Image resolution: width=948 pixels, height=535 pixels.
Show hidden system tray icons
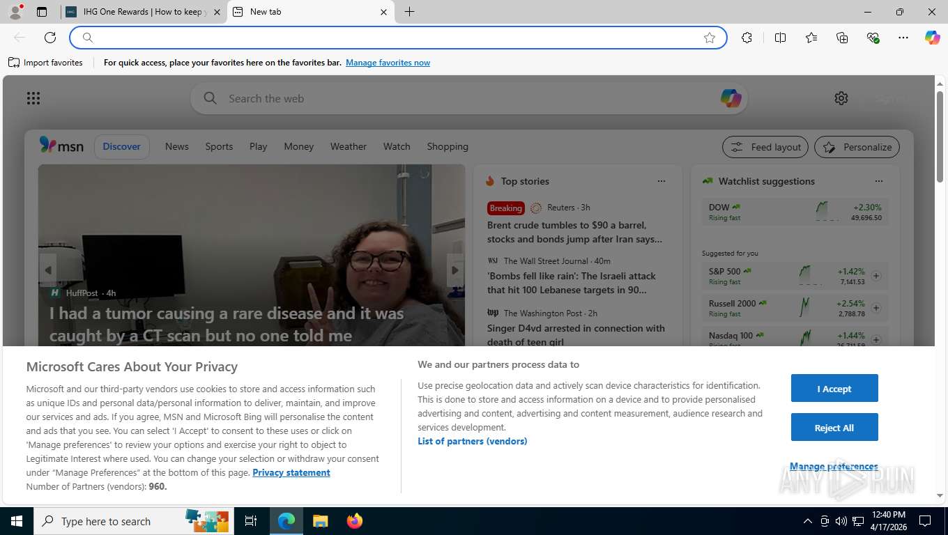[808, 521]
